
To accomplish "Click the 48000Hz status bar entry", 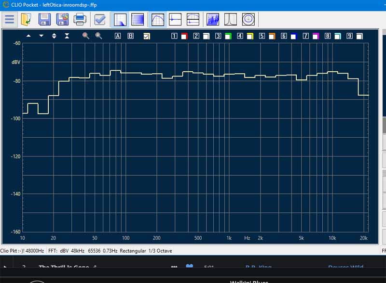I will [x=35, y=251].
